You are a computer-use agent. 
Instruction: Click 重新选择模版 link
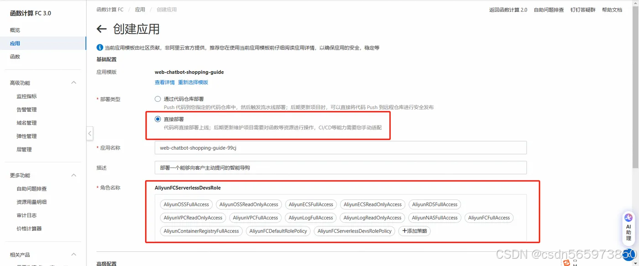(193, 83)
